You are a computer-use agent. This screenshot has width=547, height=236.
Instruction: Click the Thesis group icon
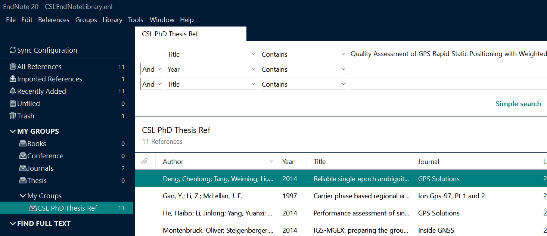tap(23, 180)
